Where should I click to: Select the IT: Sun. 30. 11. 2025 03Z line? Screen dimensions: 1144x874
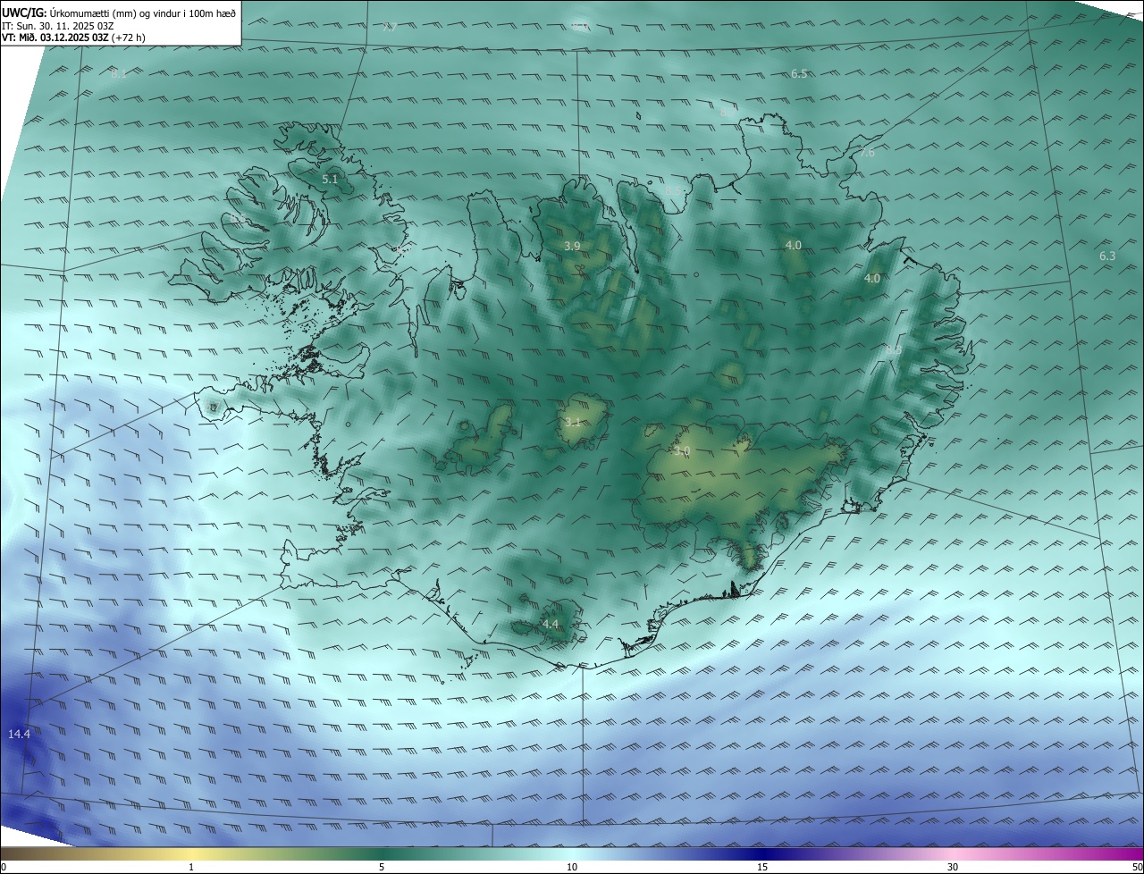coord(58,26)
